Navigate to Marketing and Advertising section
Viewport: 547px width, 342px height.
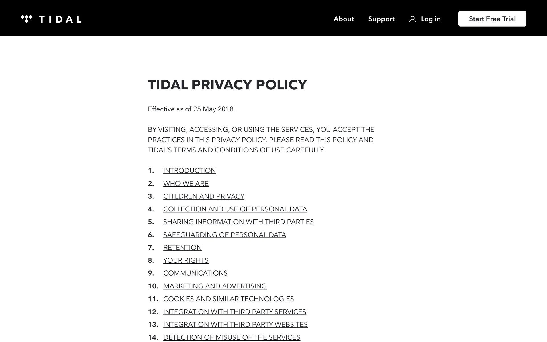(215, 286)
